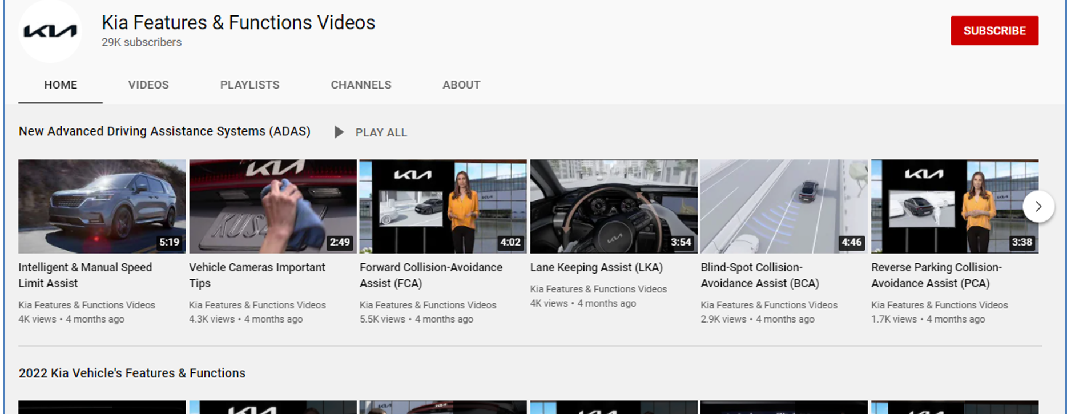Open the Playlists tab
1071x414 pixels.
pos(249,85)
